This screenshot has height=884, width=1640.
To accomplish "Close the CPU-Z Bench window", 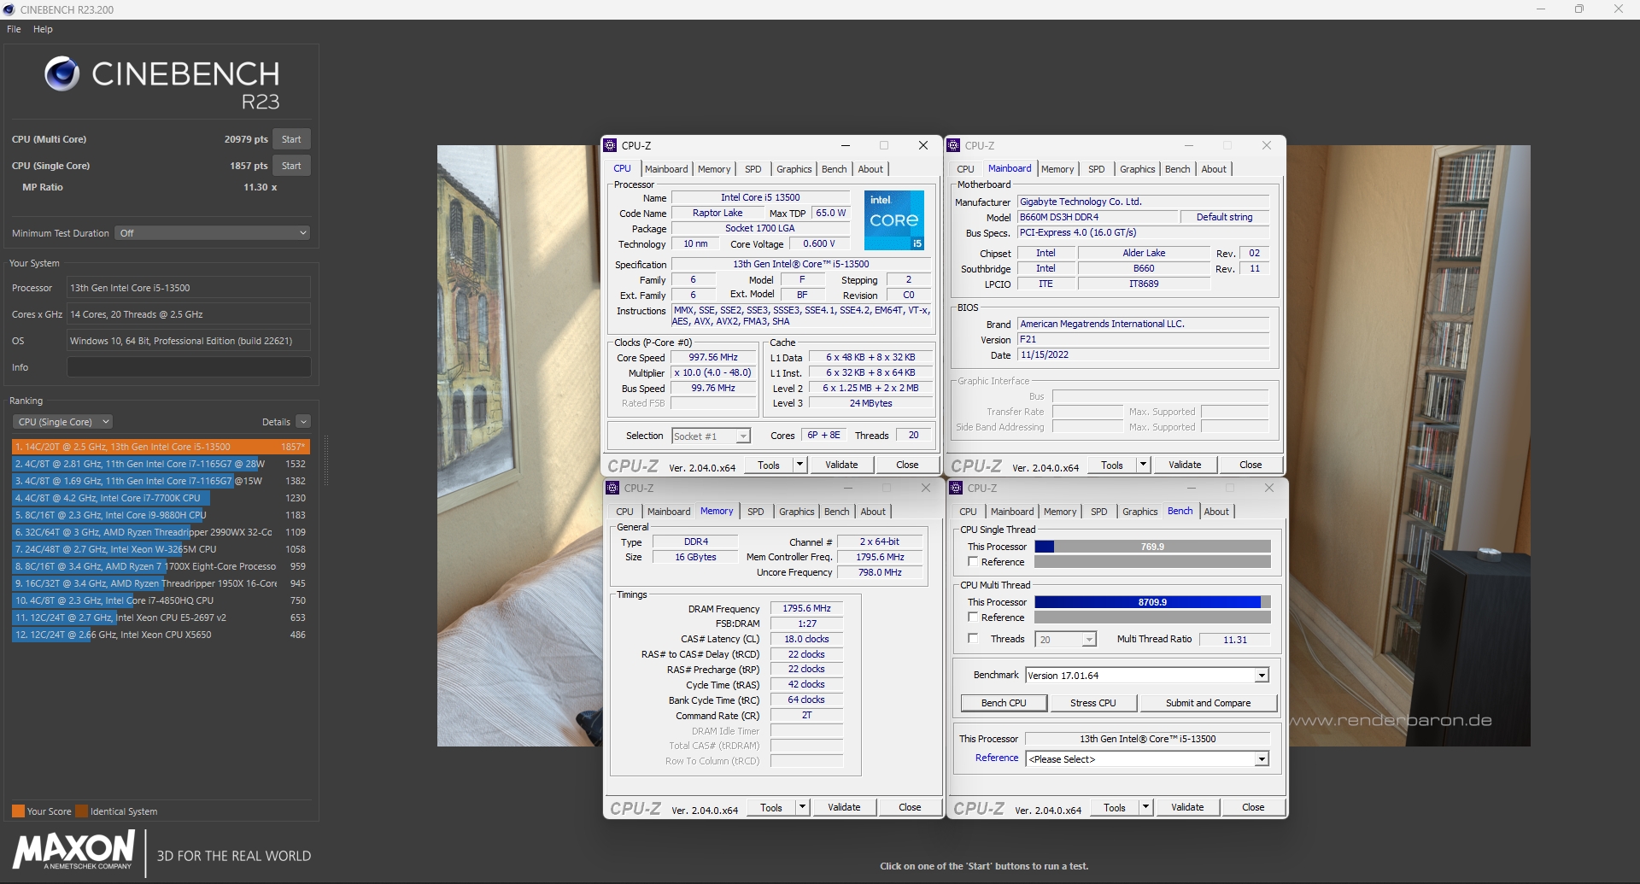I will [1269, 488].
